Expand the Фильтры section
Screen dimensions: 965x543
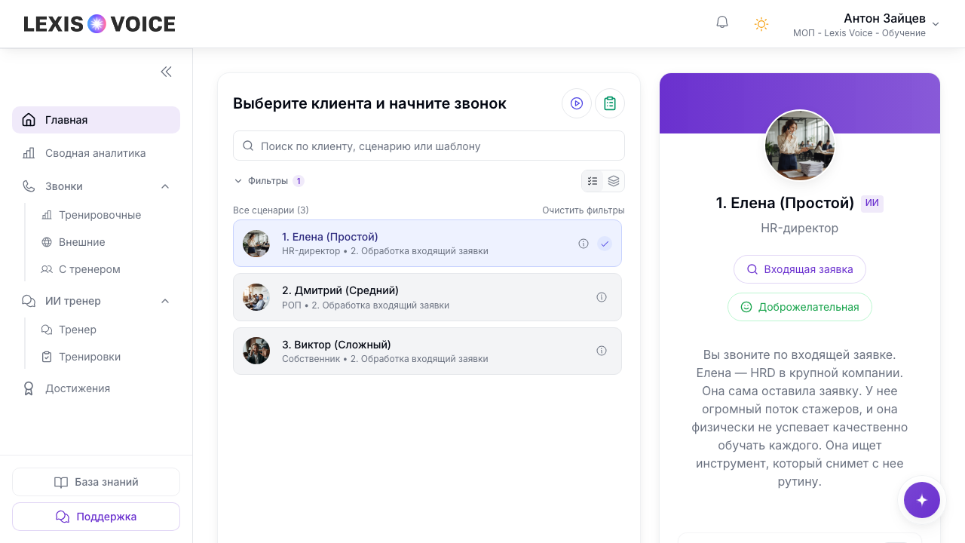tap(268, 181)
